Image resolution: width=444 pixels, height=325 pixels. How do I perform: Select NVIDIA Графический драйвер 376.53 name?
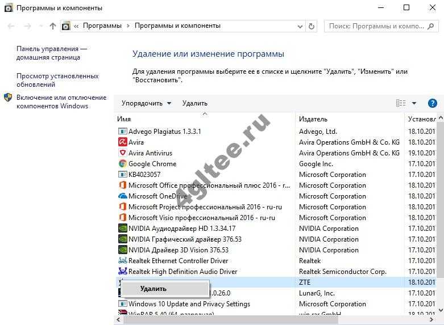(x=185, y=239)
